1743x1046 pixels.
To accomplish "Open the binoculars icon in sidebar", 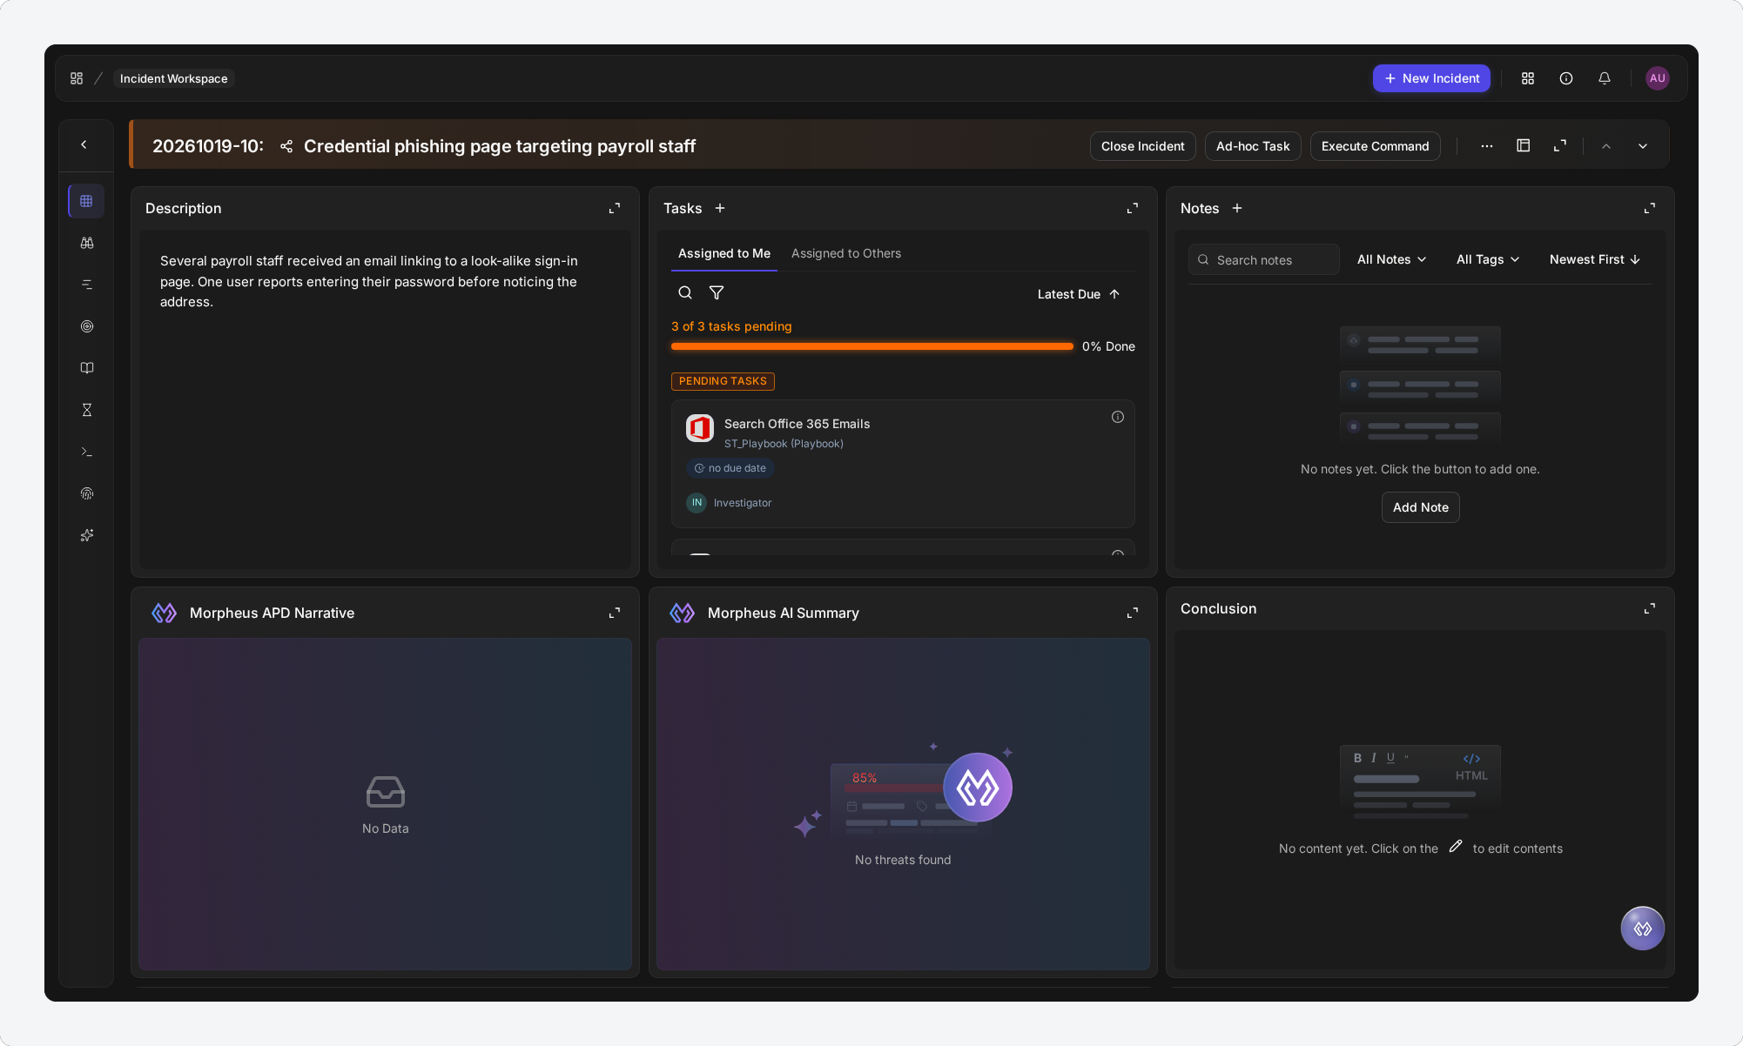I will [87, 243].
